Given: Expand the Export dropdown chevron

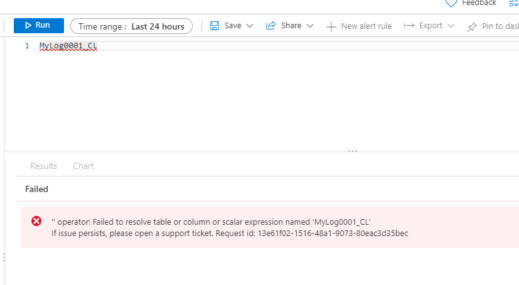Looking at the screenshot, I should coord(451,26).
